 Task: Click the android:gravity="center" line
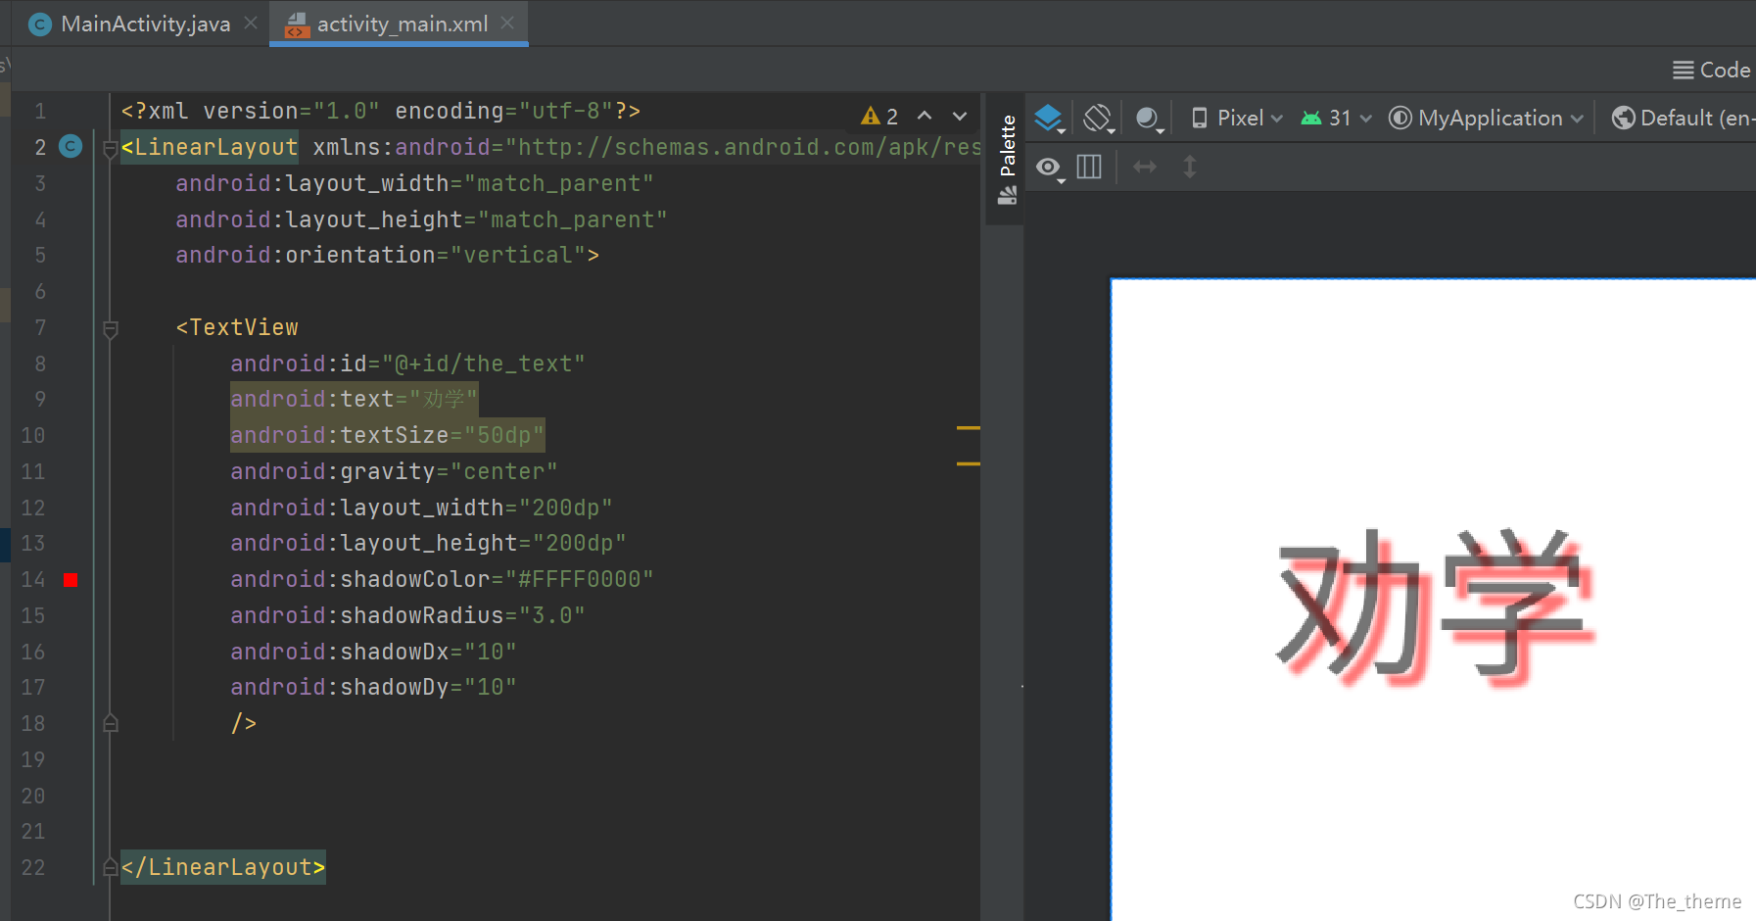click(394, 471)
